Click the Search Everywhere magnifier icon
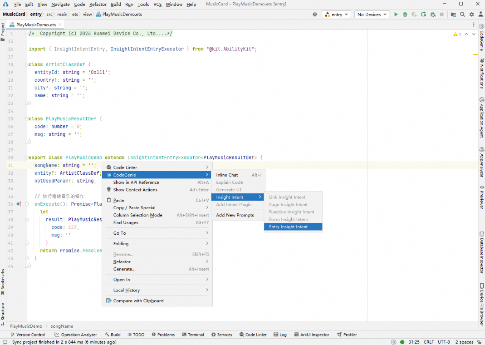 pyautogui.click(x=462, y=15)
